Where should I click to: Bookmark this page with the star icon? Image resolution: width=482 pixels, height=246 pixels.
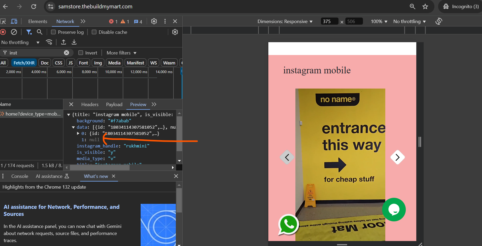pos(425,7)
